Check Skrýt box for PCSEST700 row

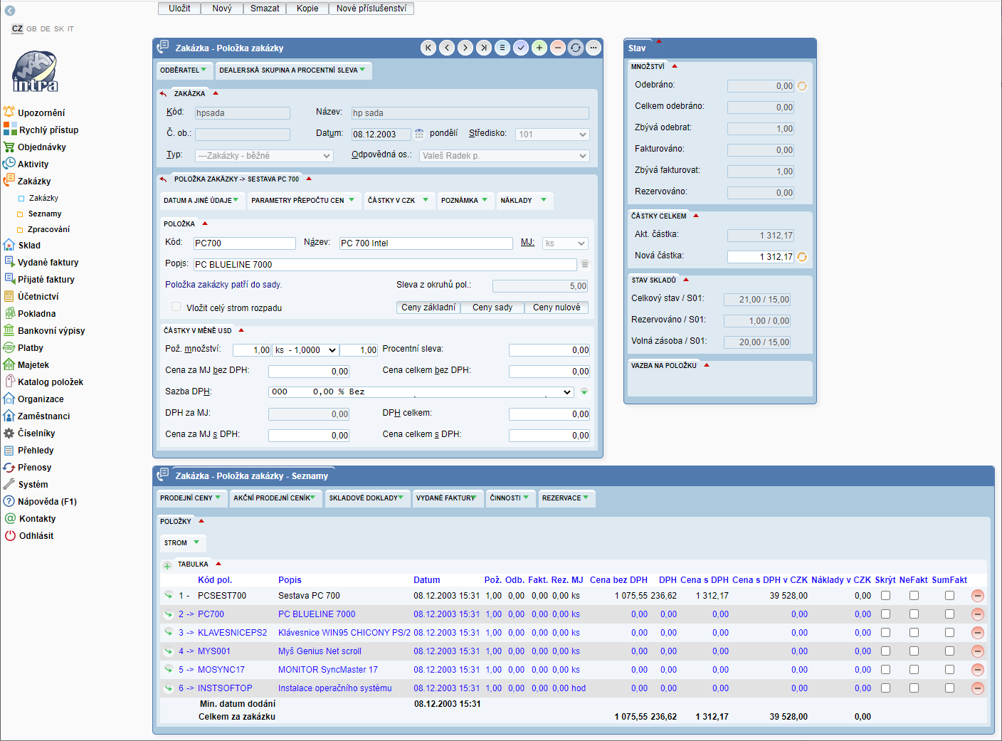[x=885, y=596]
